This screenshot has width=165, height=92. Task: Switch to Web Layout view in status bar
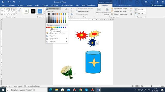click(142, 86)
